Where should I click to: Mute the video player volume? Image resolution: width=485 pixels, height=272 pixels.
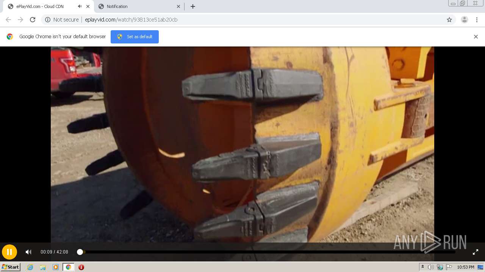click(x=28, y=252)
